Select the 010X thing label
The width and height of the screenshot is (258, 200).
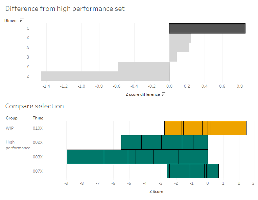[38, 128]
